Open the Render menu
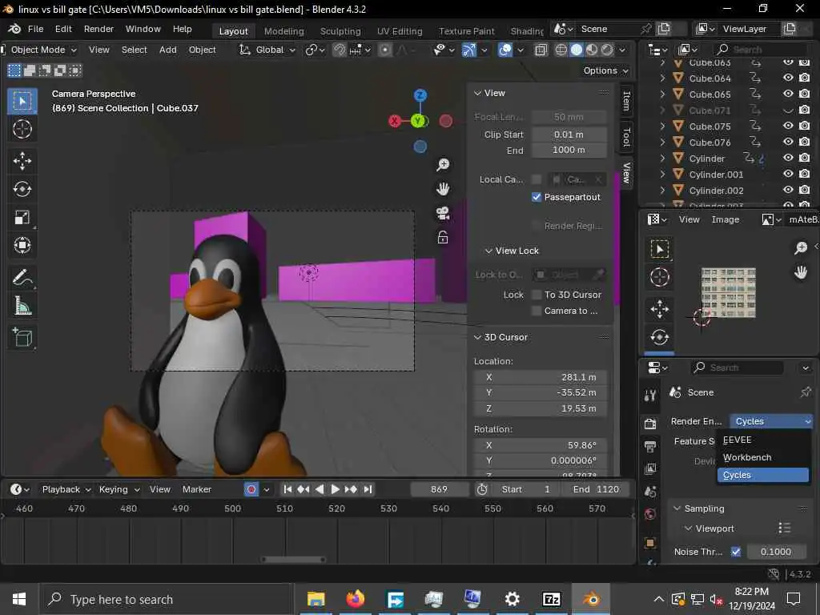 pos(98,29)
